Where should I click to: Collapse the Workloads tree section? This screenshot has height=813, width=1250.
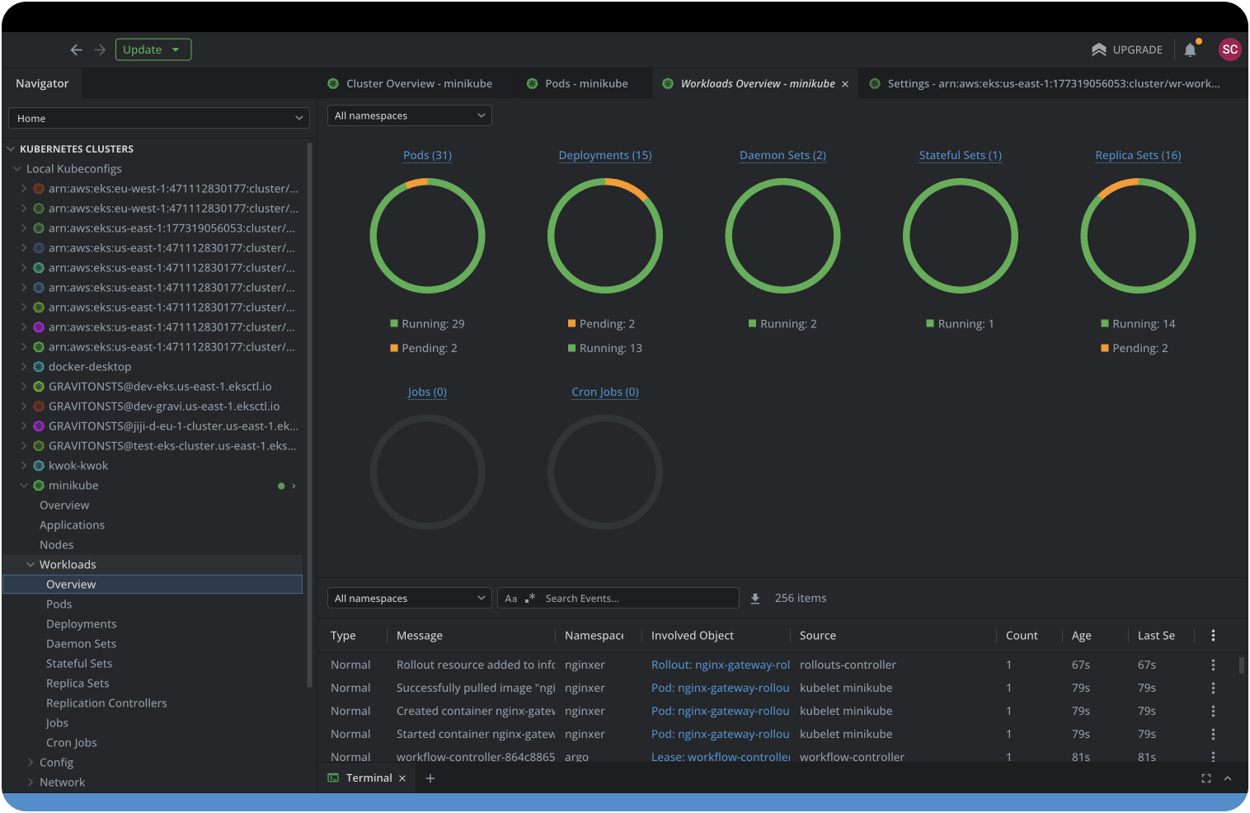[31, 565]
